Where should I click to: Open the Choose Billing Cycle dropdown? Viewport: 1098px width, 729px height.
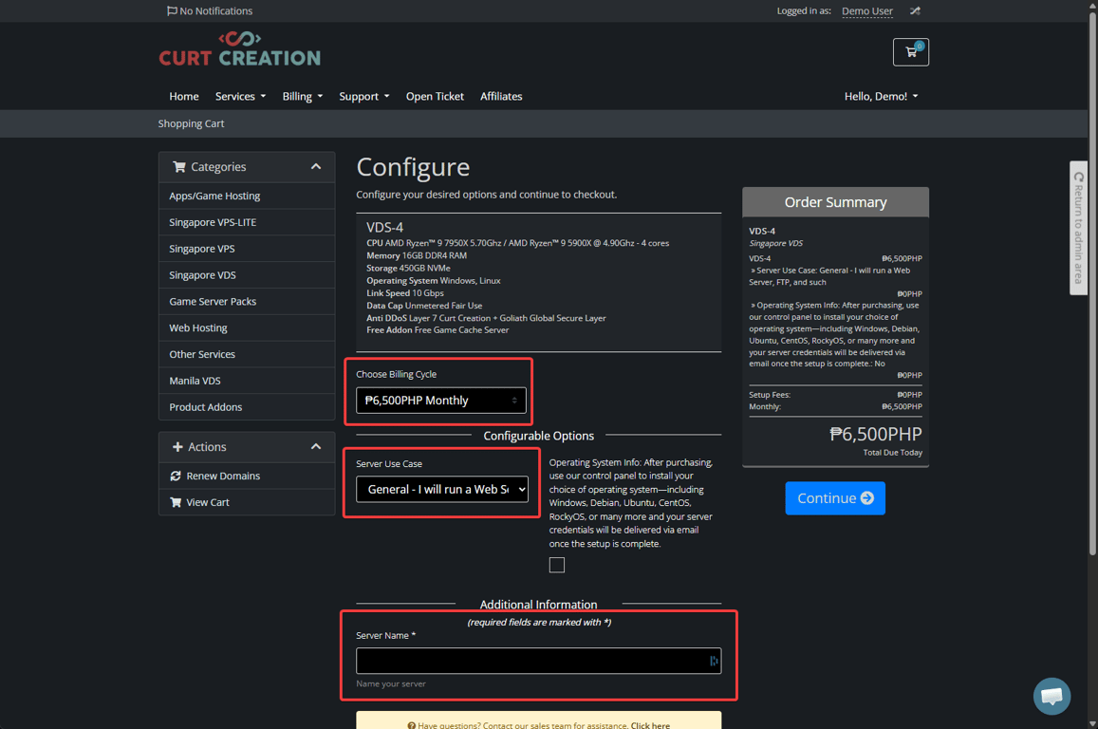[441, 400]
